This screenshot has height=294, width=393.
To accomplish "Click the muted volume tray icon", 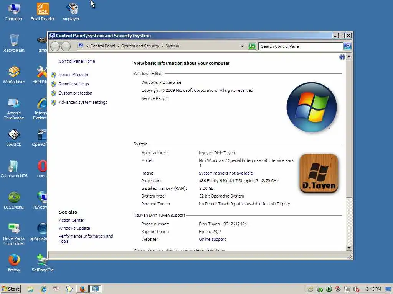I will 357,289.
